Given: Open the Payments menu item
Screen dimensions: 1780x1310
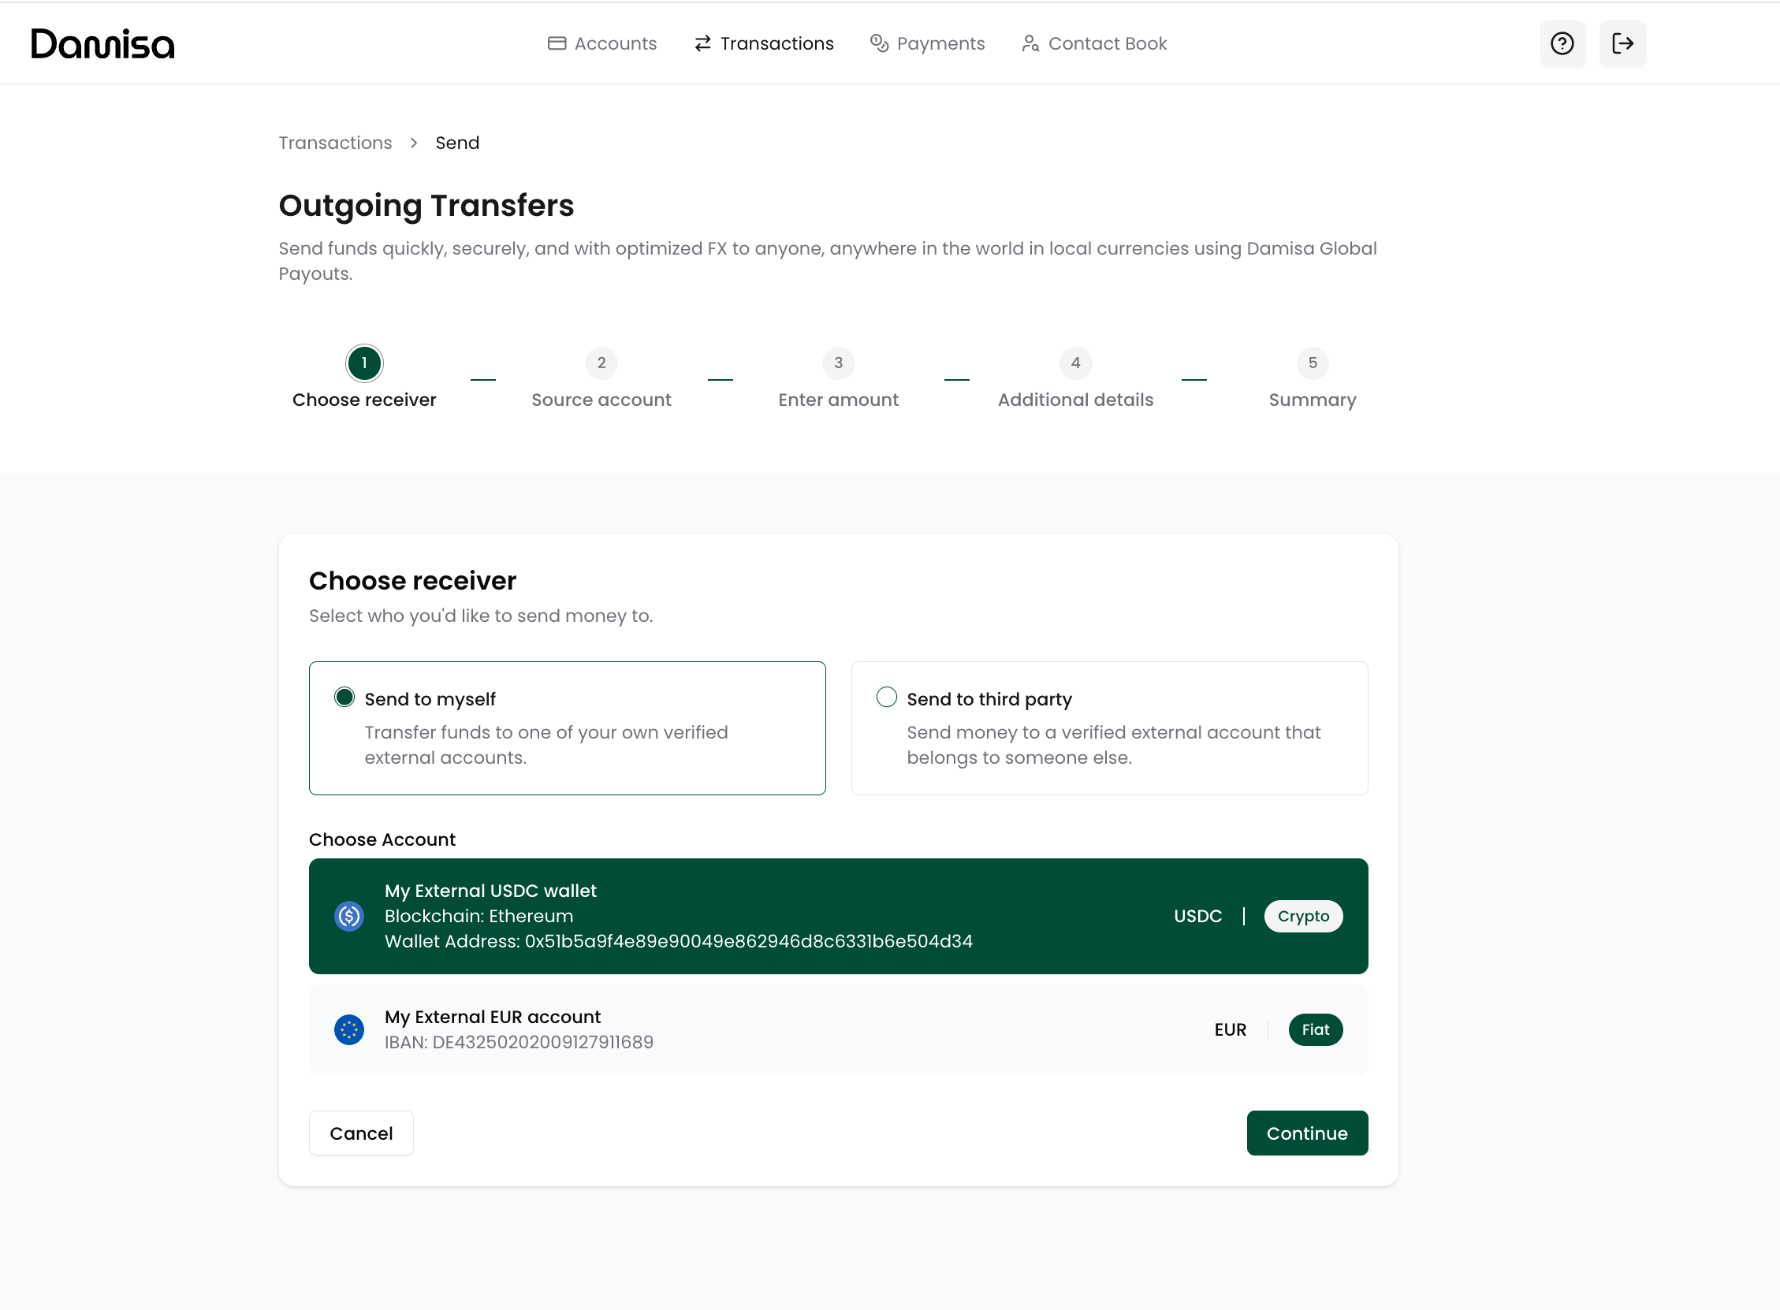Looking at the screenshot, I should [x=940, y=43].
